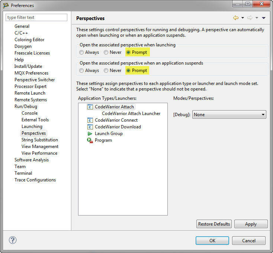The width and height of the screenshot is (273, 253).
Task: Open the page view menu dropdown arrow
Action: click(264, 18)
